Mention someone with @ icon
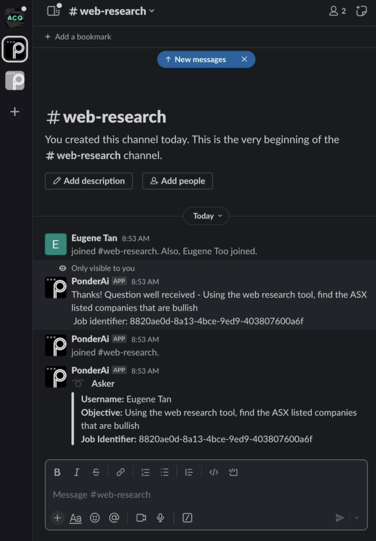The image size is (376, 541). (114, 518)
